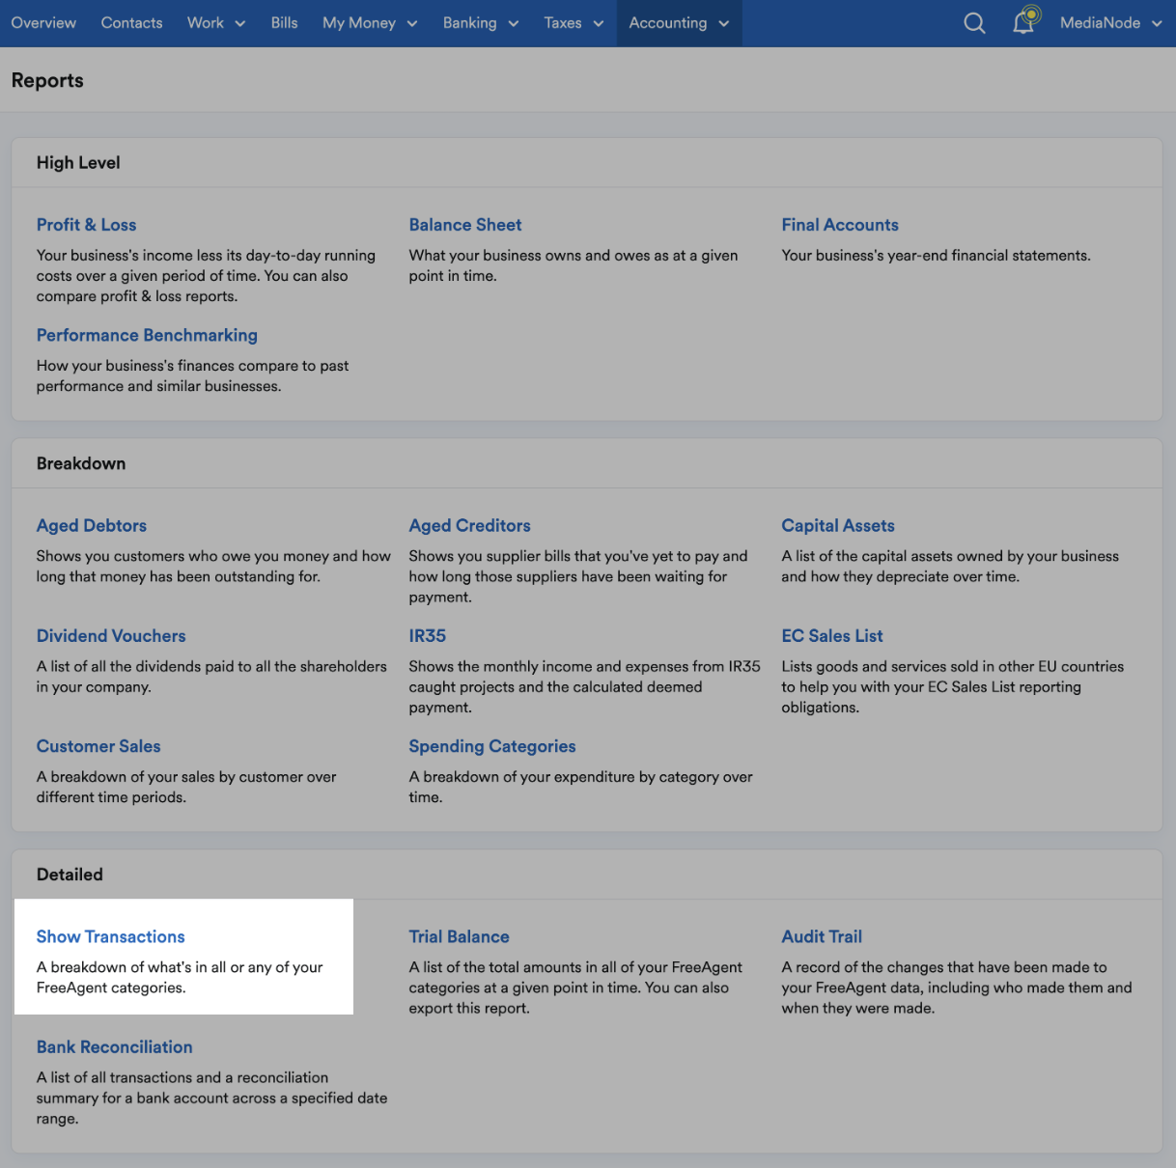Image resolution: width=1176 pixels, height=1168 pixels.
Task: Open the Aged Debtors report
Action: tap(92, 526)
